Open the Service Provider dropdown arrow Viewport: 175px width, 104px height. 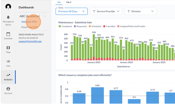(x=118, y=11)
